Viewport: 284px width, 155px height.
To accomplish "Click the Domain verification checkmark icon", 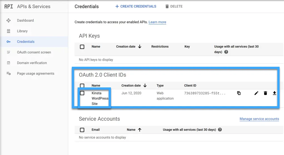I will (9, 63).
